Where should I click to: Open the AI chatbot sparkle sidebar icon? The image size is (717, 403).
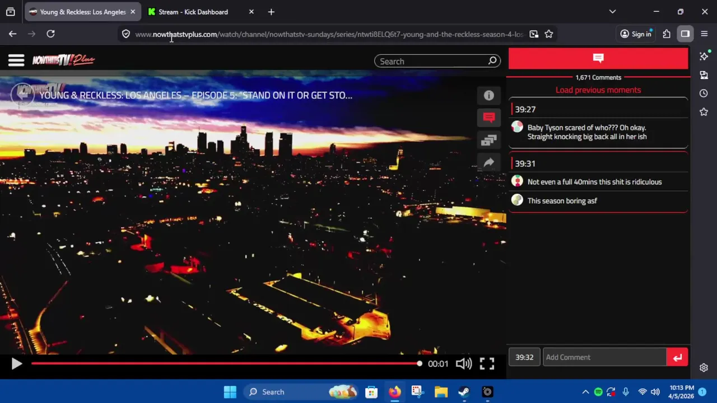704,57
